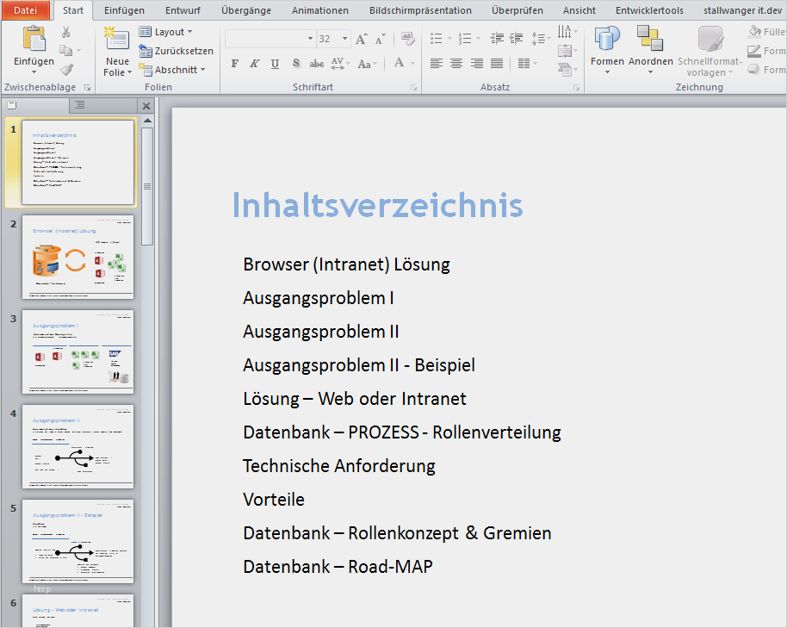
Task: Toggle bold formatting (F)
Action: [x=234, y=64]
